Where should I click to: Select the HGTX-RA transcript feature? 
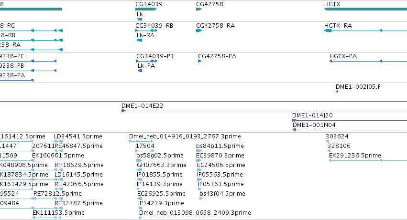(365, 31)
